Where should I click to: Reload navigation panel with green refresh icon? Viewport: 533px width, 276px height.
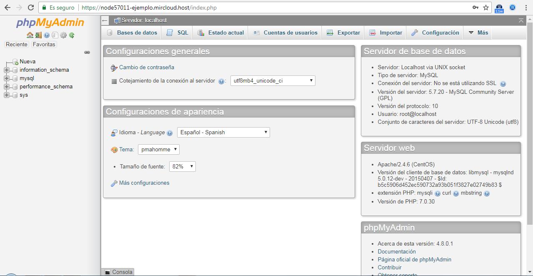(72, 35)
